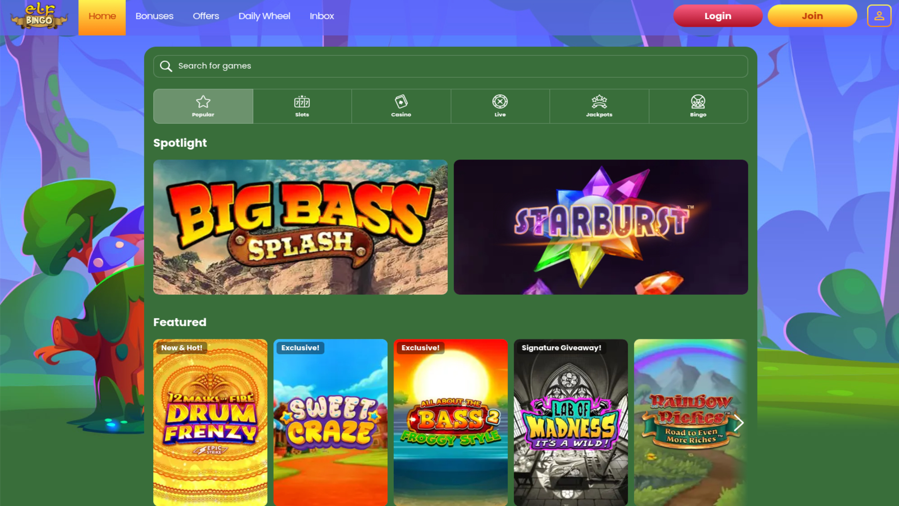The image size is (899, 506).
Task: Open the Casino games category
Action: pos(401,106)
